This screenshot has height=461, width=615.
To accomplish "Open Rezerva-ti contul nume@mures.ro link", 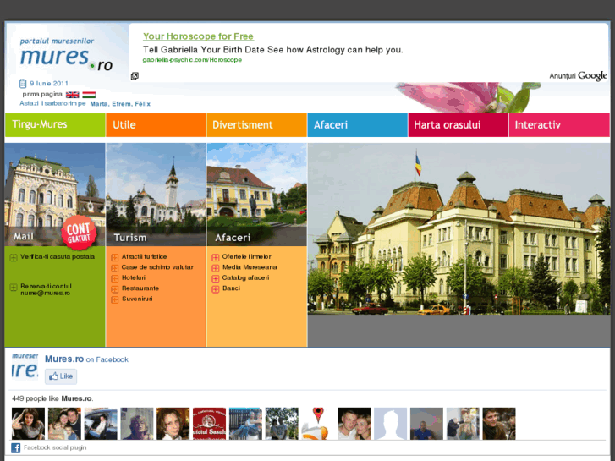I will [46, 289].
